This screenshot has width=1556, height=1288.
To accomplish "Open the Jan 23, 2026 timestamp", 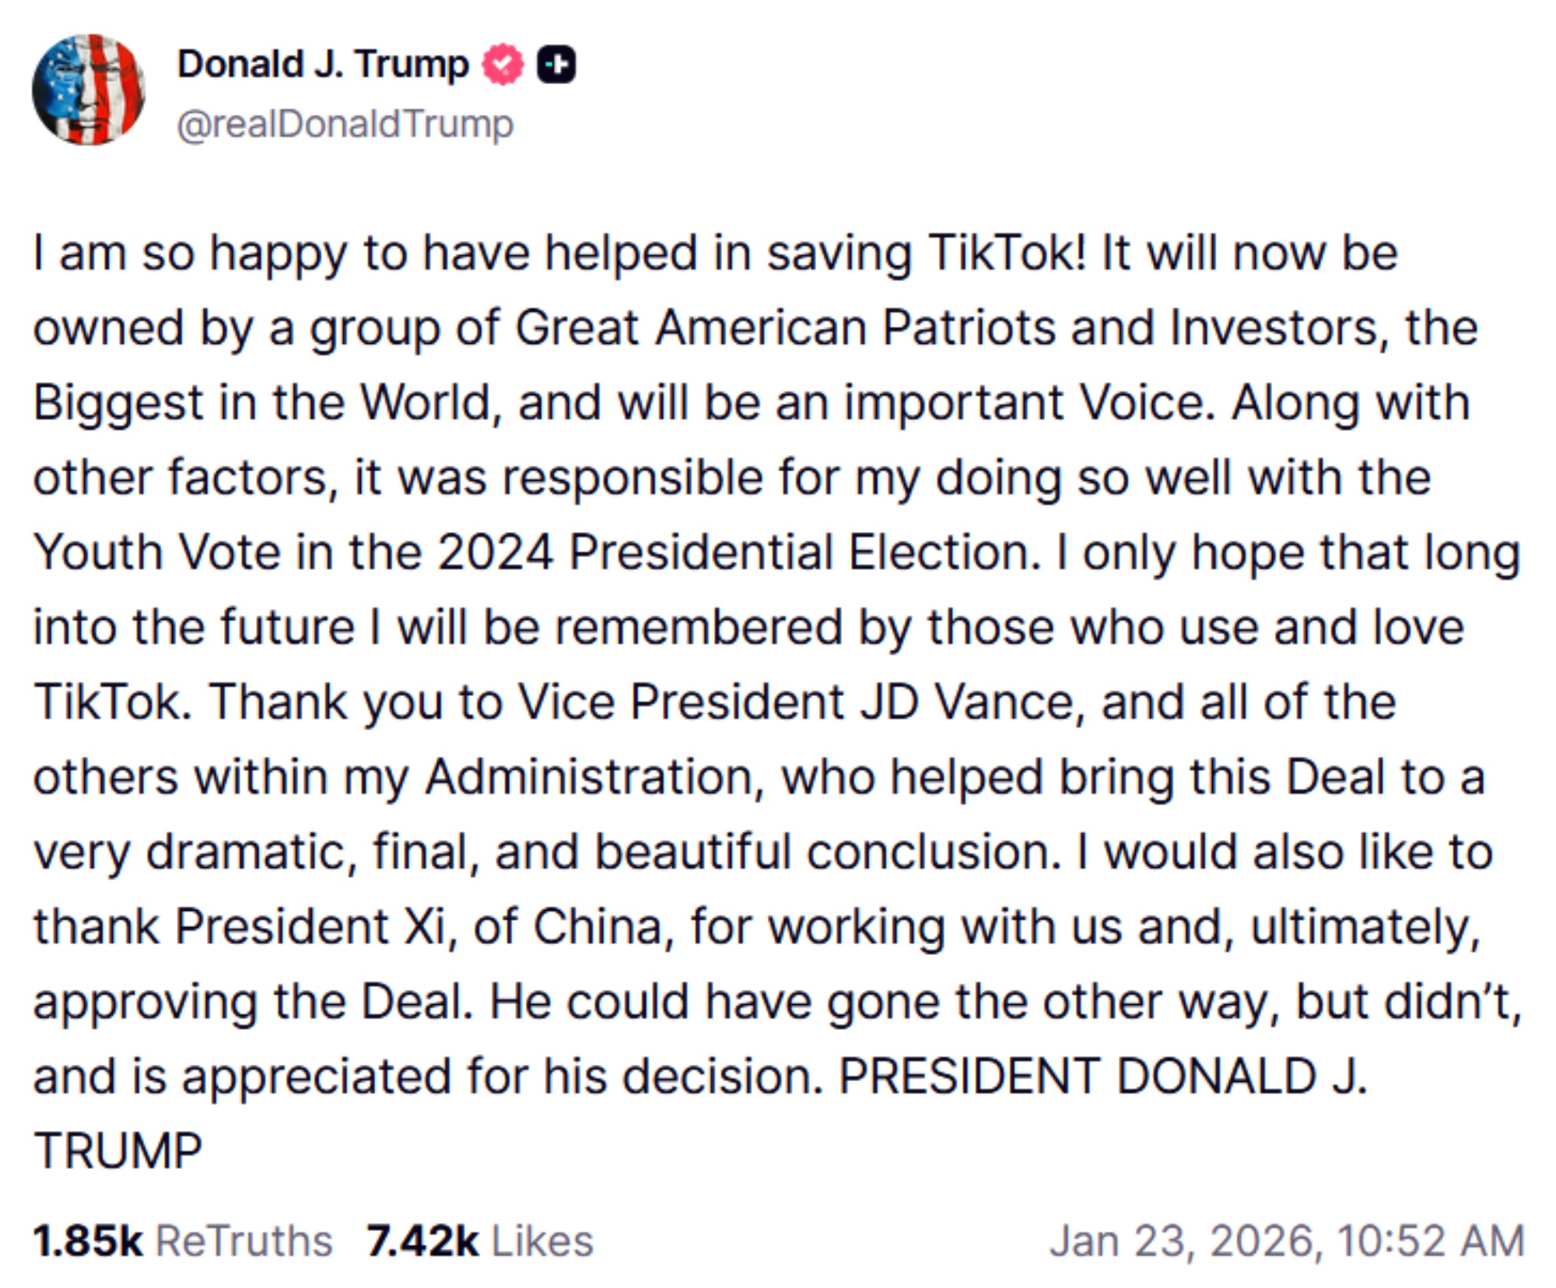I will pyautogui.click(x=1287, y=1240).
